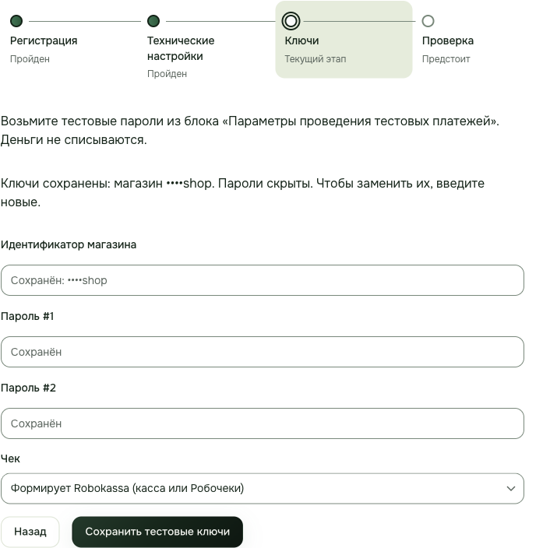This screenshot has height=548, width=550.
Task: Open the Регистрация step label
Action: point(44,40)
